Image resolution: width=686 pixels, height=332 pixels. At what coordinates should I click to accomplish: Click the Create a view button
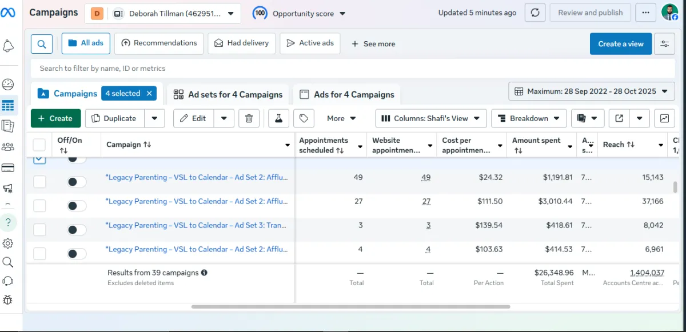tap(620, 43)
